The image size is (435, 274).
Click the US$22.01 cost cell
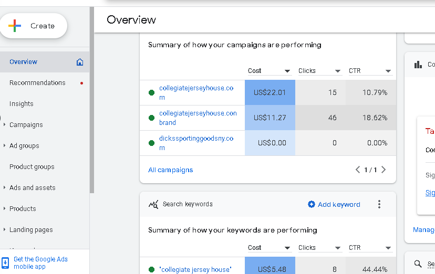[270, 92]
